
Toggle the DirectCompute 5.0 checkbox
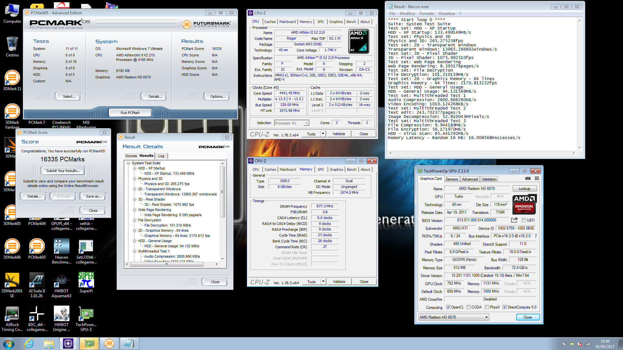tap(505, 307)
